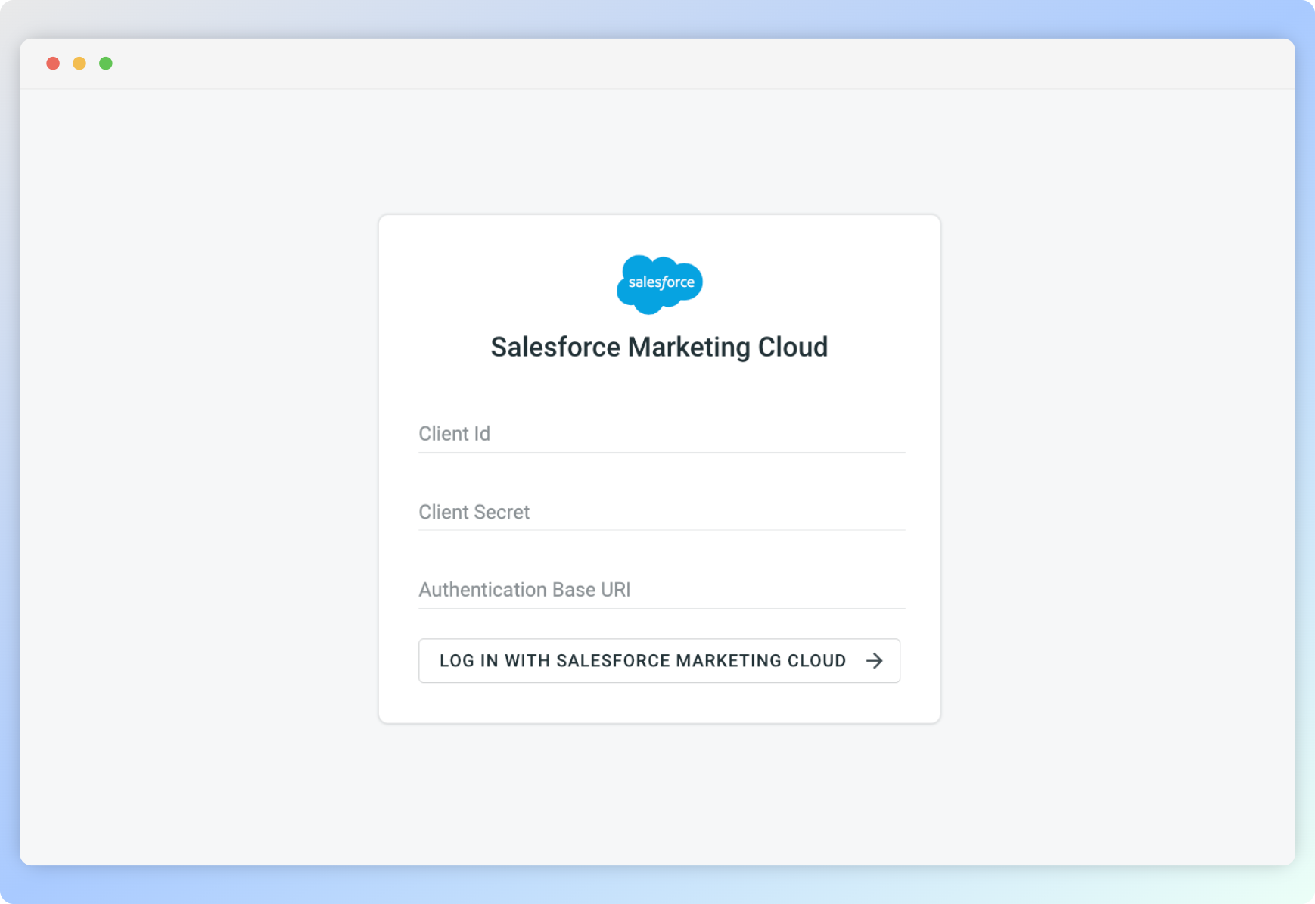This screenshot has height=904, width=1315.
Task: Close the window with the red button
Action: click(53, 64)
